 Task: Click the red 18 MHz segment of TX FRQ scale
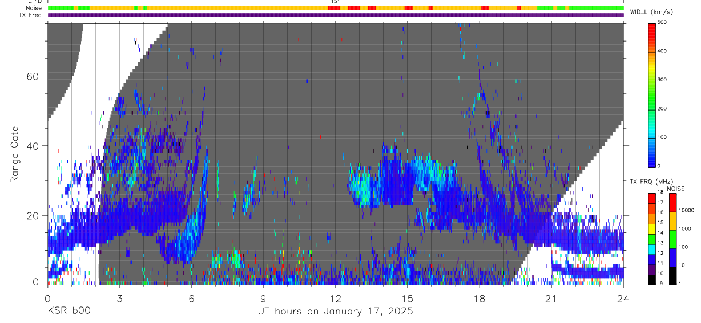652,198
